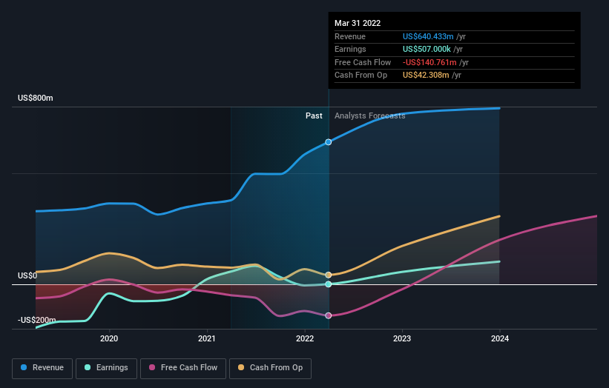Click the -US$140.761m free cash flow value

[429, 62]
